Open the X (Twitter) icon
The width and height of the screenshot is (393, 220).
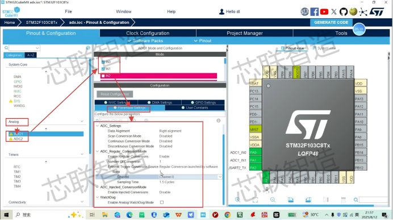[334, 11]
